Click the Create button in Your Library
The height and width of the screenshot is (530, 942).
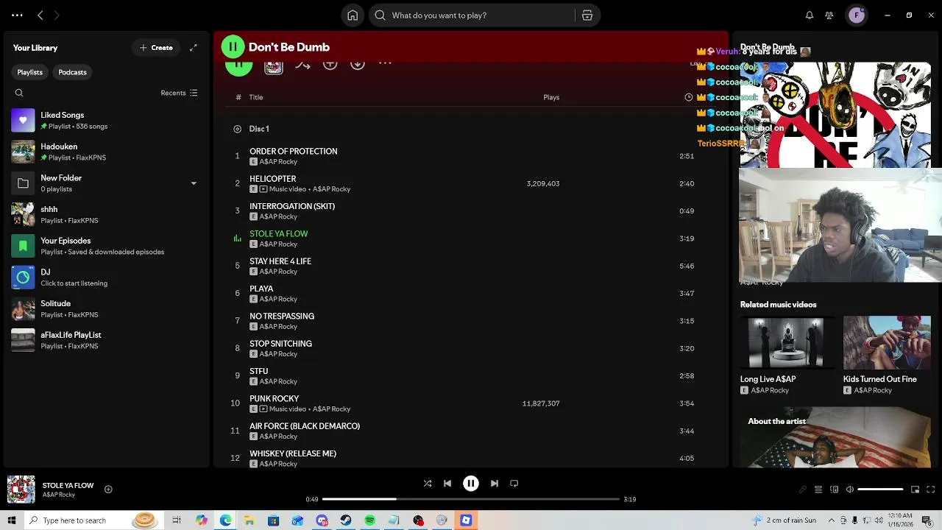(156, 48)
